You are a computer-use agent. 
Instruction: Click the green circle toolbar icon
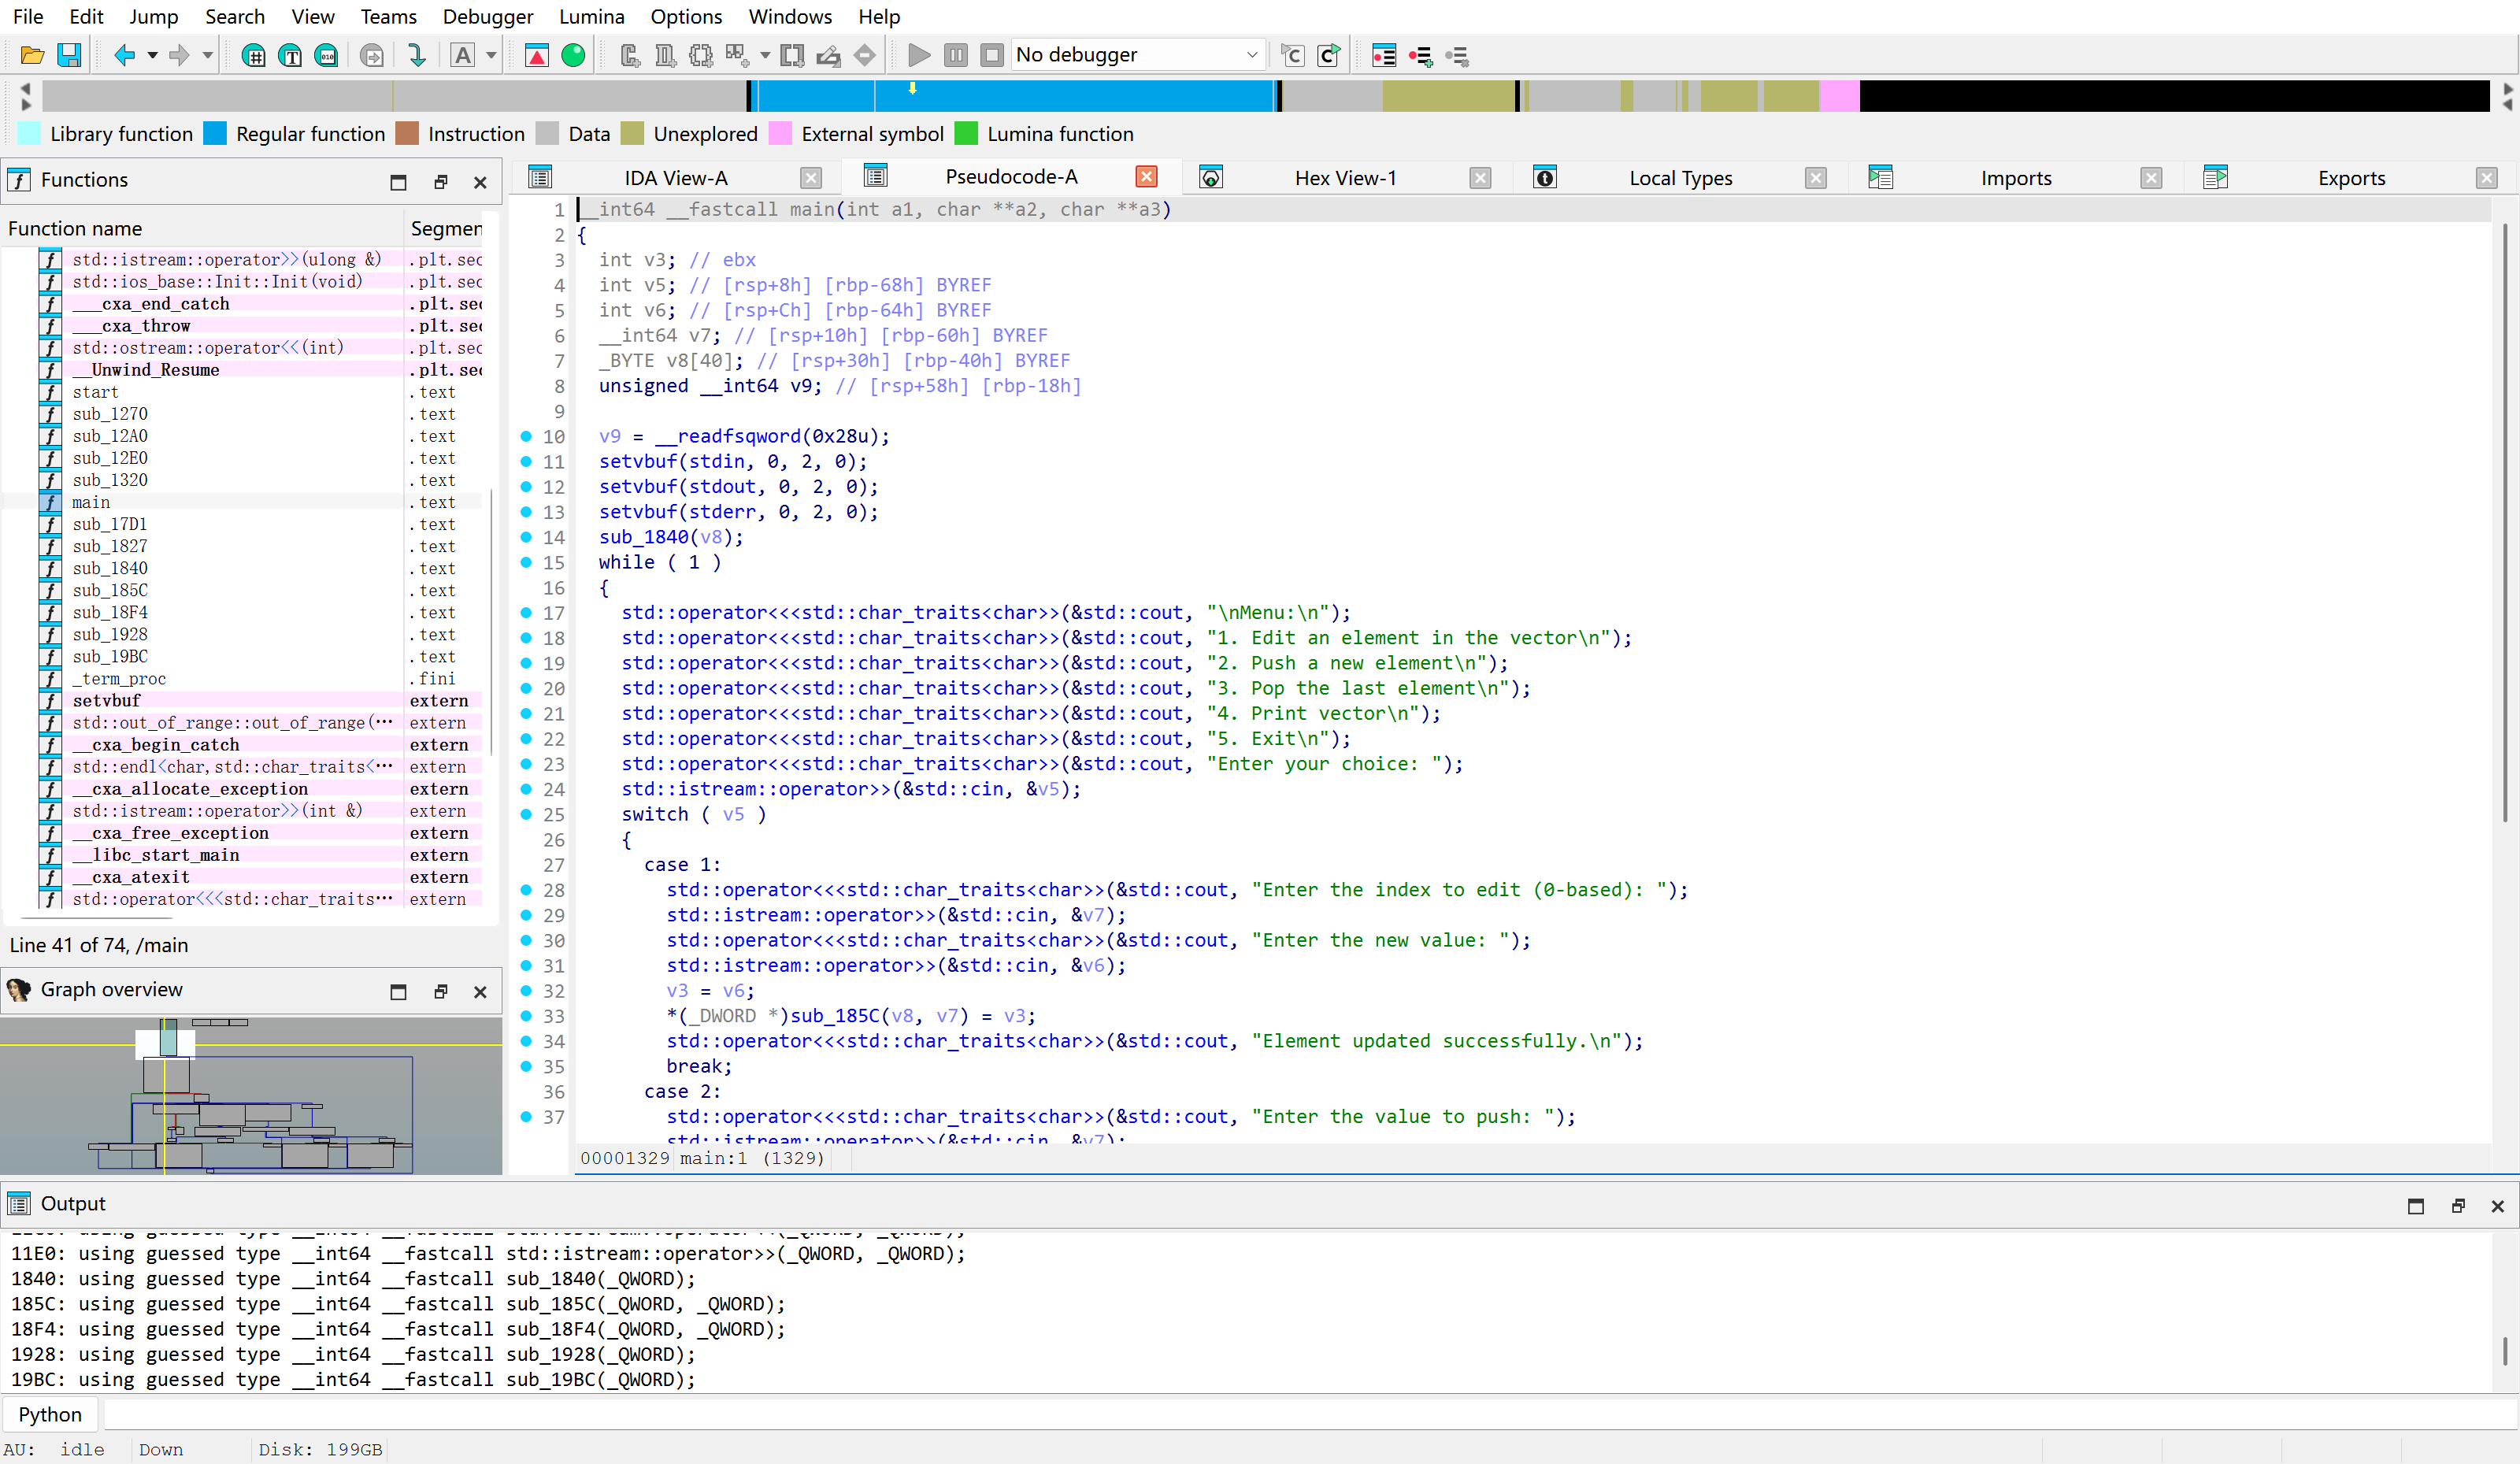click(x=573, y=55)
